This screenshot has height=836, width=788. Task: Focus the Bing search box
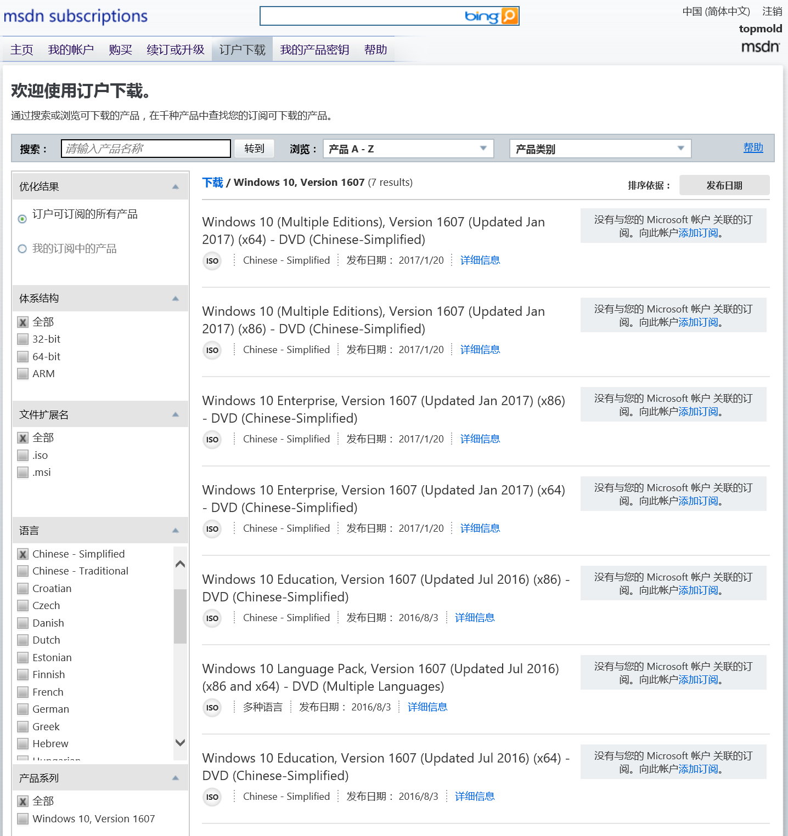click(x=362, y=16)
